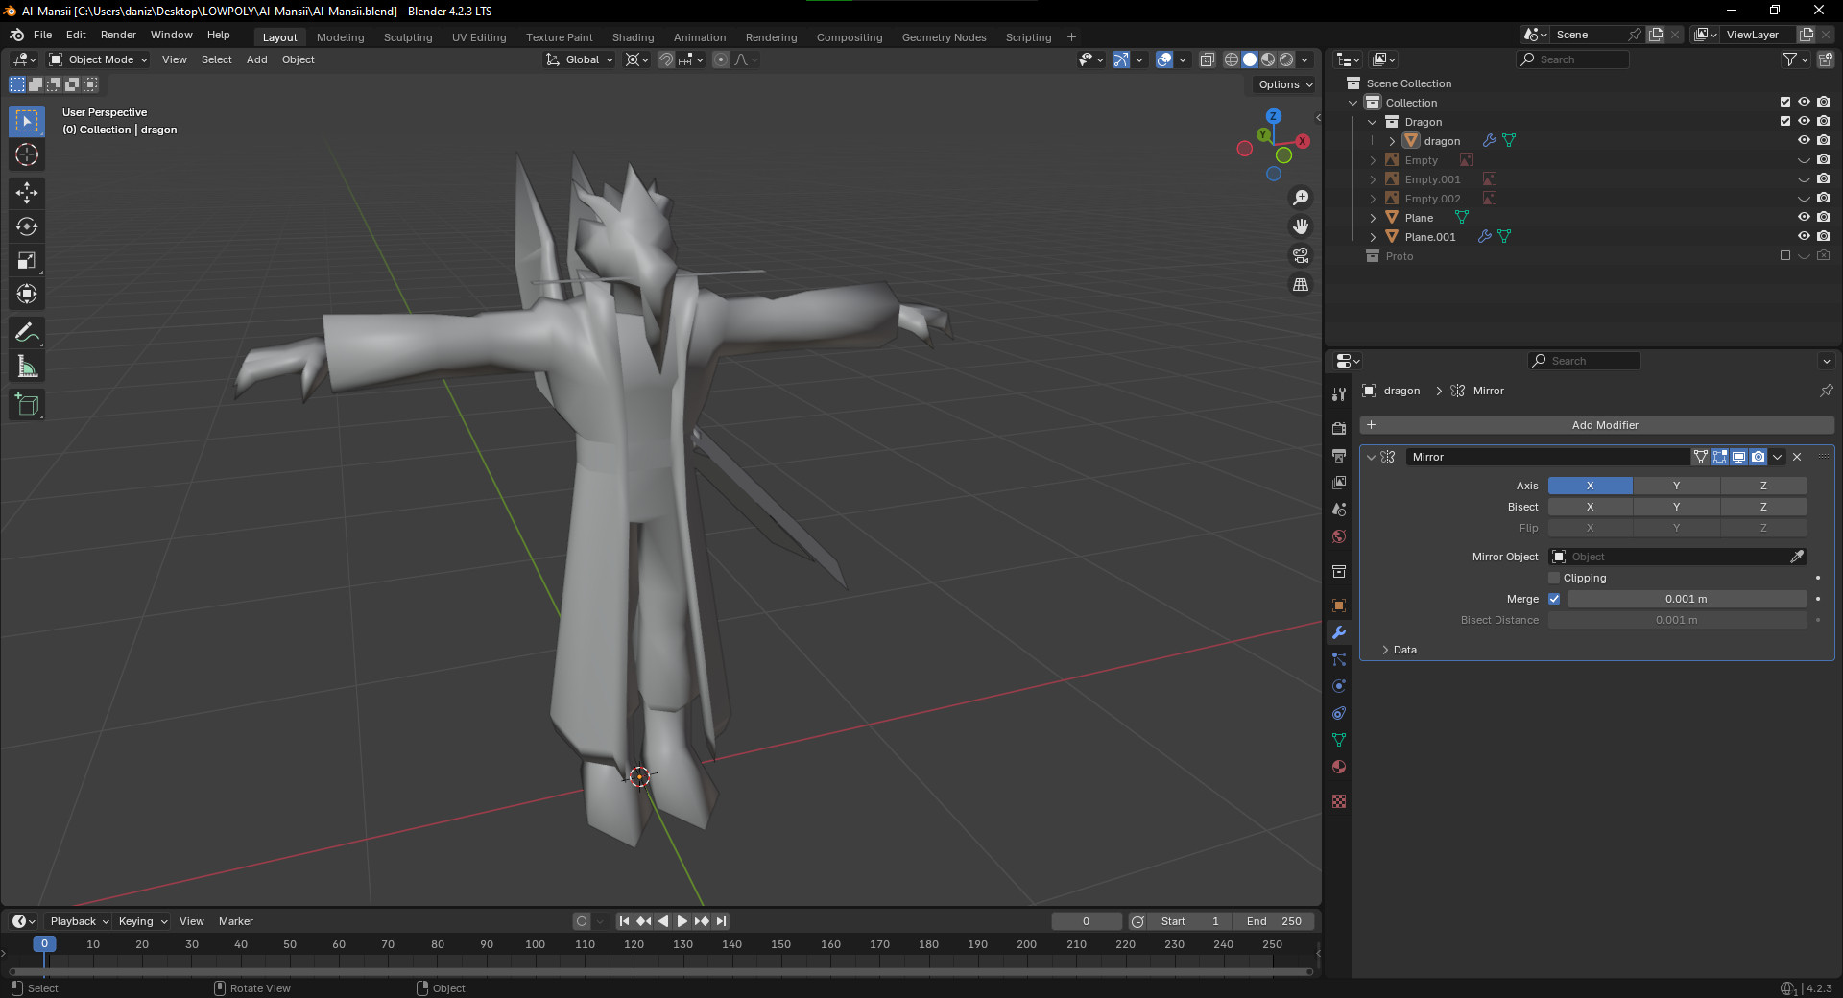Remove the Mirror modifier with X button
Screen dimensions: 1843x998
pyautogui.click(x=1797, y=457)
